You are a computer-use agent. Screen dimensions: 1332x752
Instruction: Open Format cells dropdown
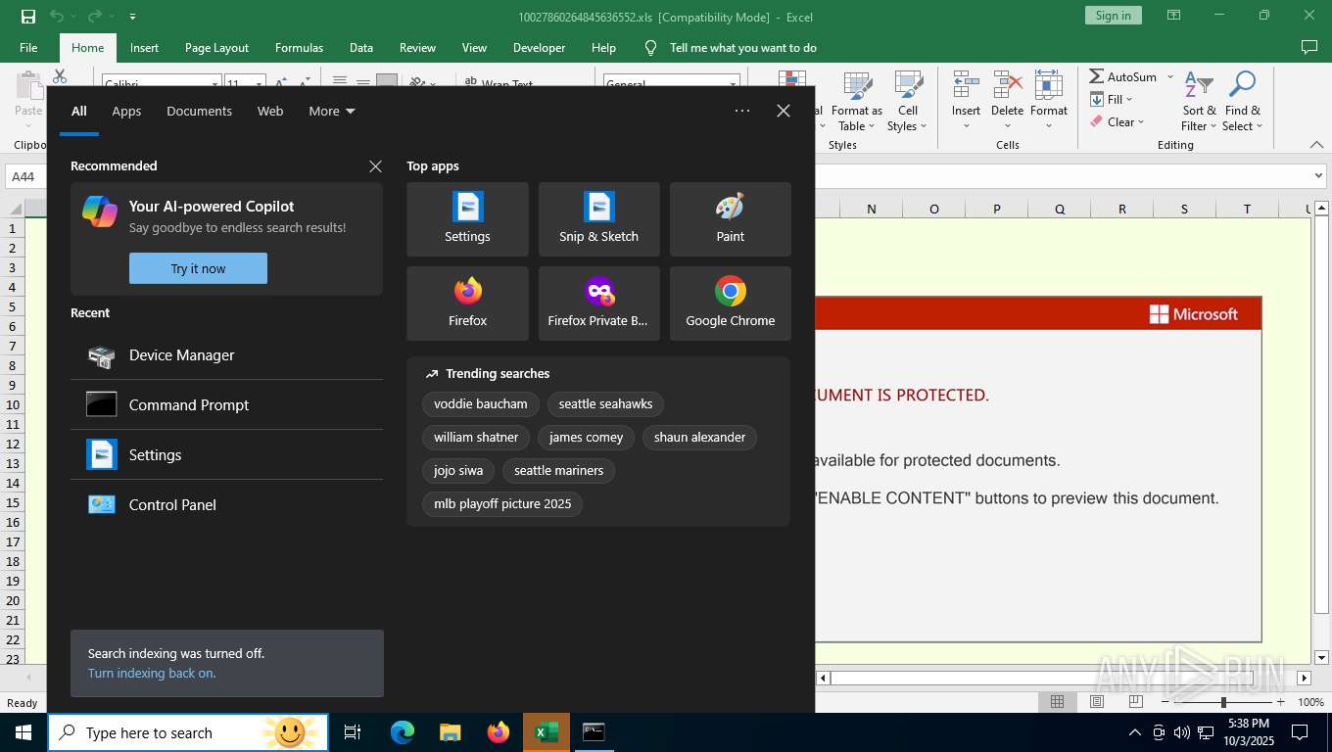pyautogui.click(x=1049, y=102)
